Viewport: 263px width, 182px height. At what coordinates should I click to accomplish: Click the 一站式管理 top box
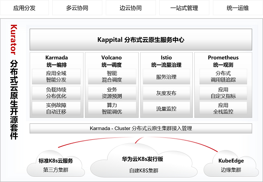click(184, 8)
